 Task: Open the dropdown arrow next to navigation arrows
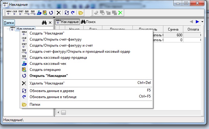pos(202,22)
